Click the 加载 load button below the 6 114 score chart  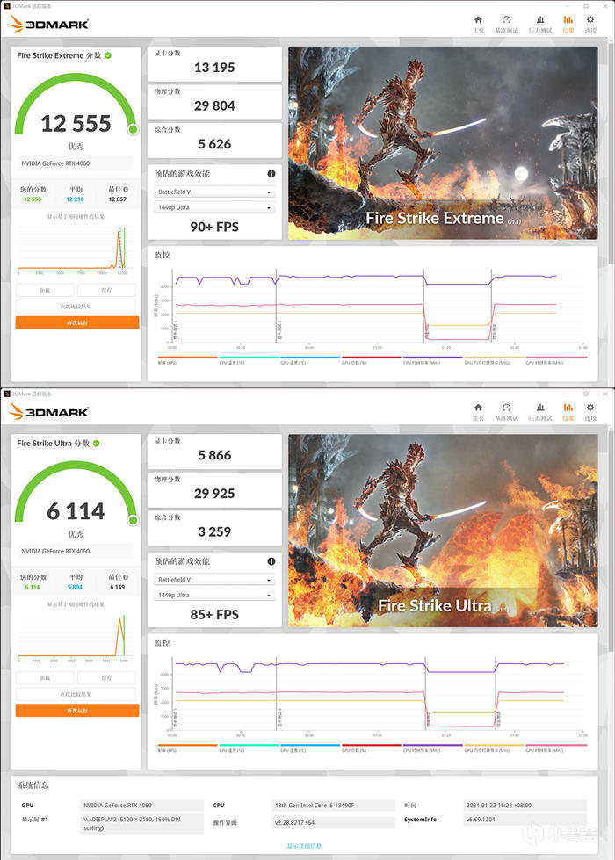pos(45,678)
